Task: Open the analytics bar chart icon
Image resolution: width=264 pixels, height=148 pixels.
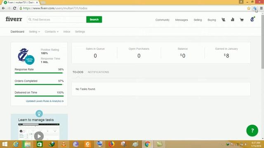Action: [233, 20]
